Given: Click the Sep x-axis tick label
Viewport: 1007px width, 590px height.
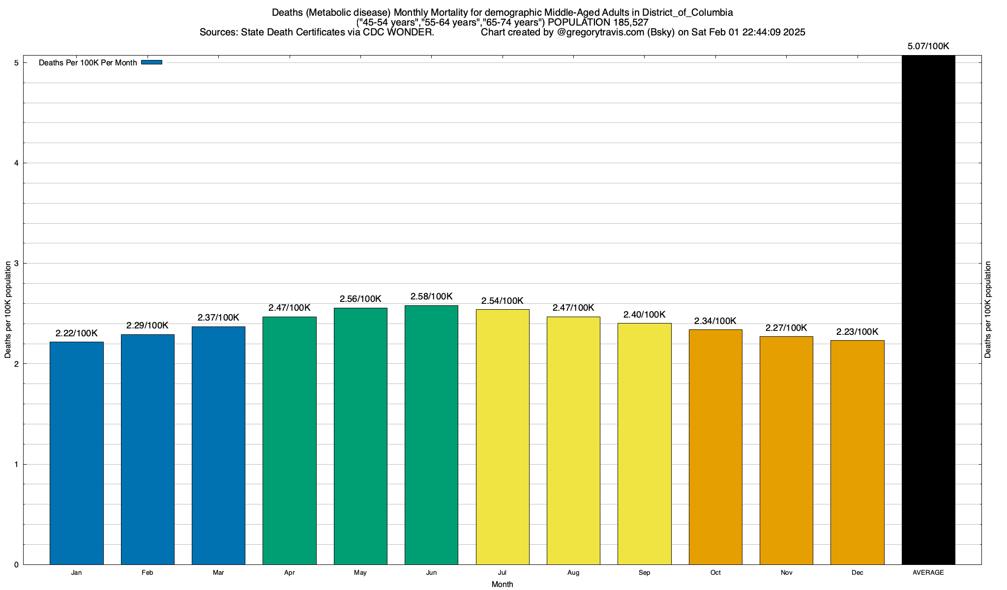Looking at the screenshot, I should 644,573.
